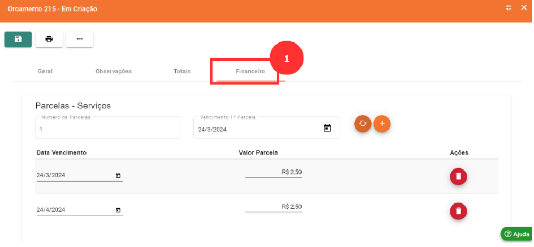Click the green Ajuda help button
Image resolution: width=534 pixels, height=247 pixels.
pyautogui.click(x=516, y=234)
